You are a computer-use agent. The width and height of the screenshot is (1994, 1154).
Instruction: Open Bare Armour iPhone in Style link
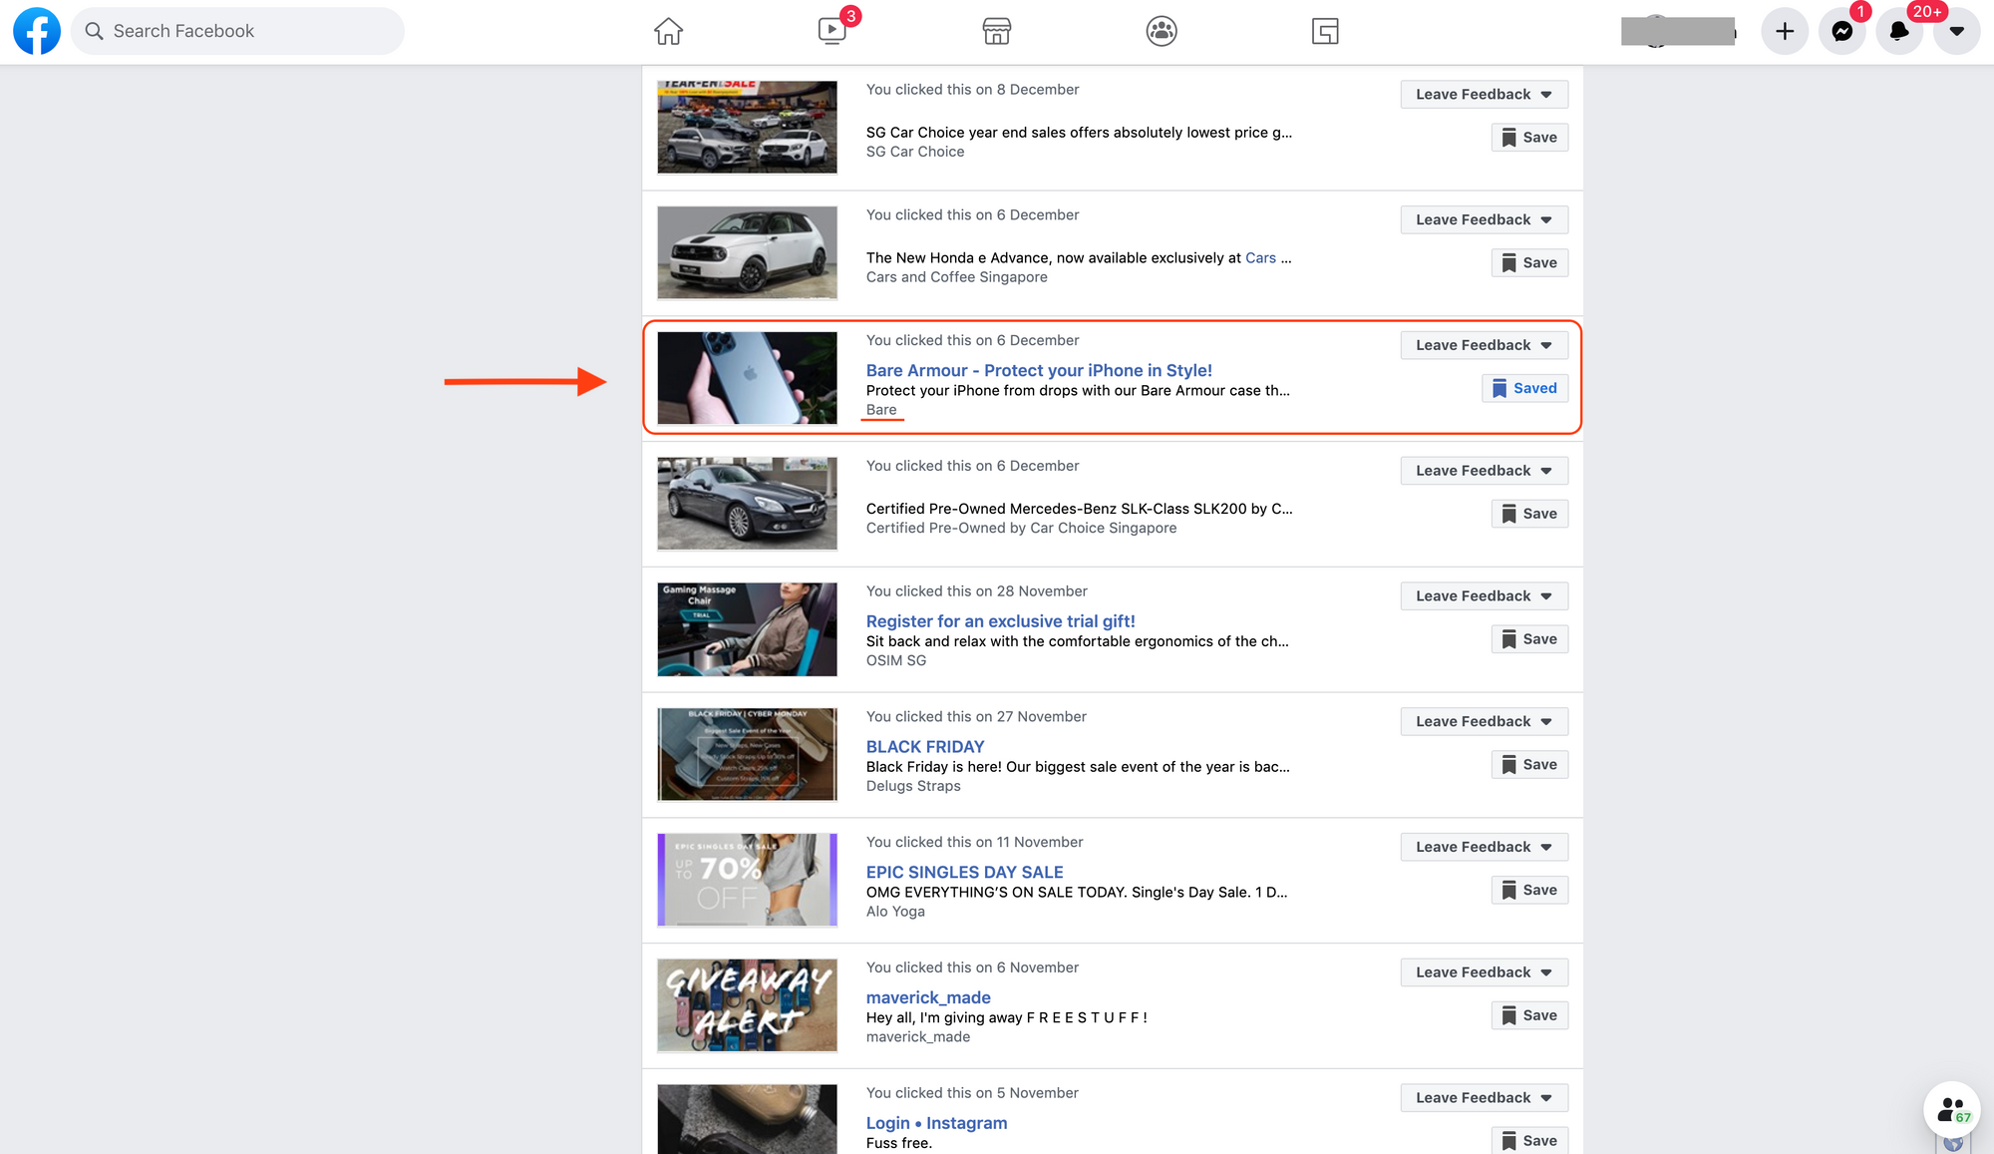point(1039,370)
